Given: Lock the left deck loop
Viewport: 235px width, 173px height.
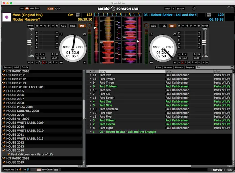Looking at the screenshot, I should 52,54.
